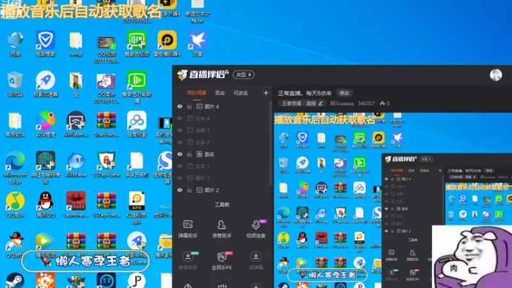Open the 弹幕助手 tool in the toolbox
The width and height of the screenshot is (512, 288).
[188, 228]
